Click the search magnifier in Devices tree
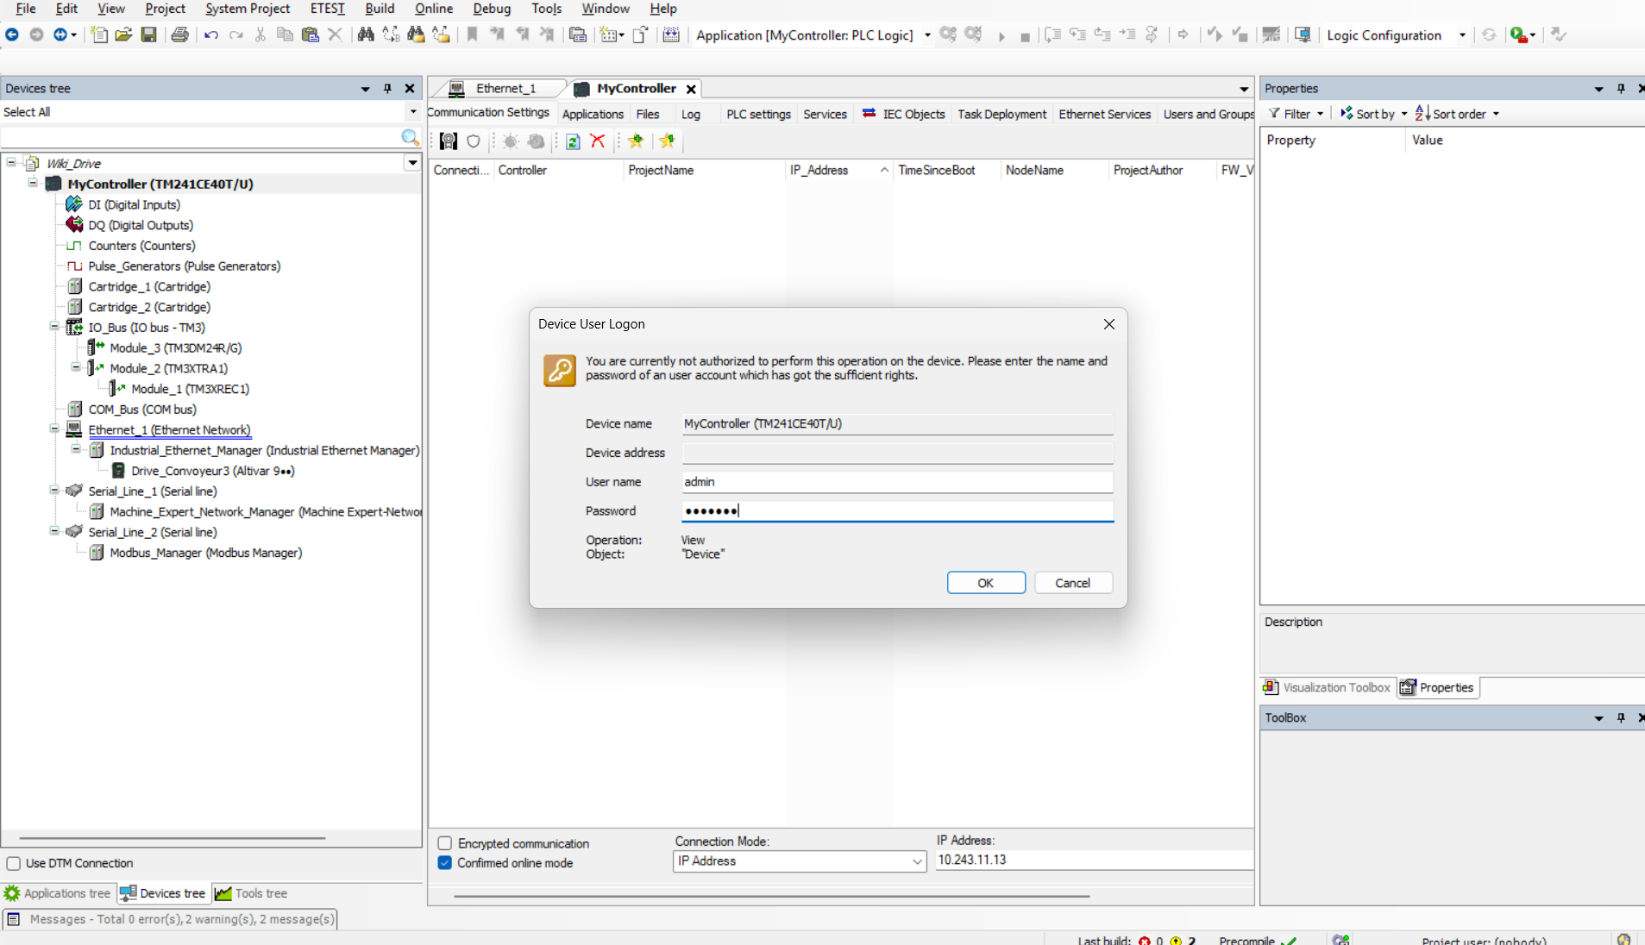The image size is (1645, 945). 410,138
